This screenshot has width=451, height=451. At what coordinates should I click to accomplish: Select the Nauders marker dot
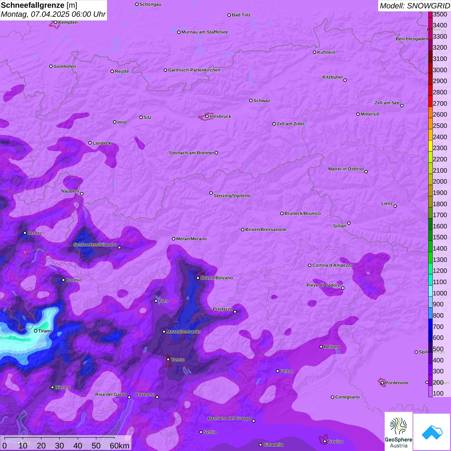tap(82, 194)
